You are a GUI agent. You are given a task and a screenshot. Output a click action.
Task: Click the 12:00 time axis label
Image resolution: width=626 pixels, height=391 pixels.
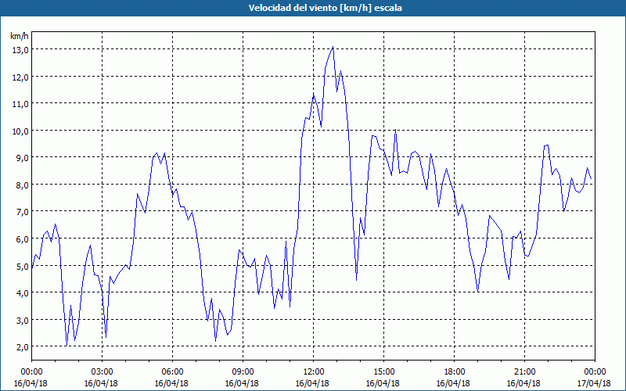[314, 372]
